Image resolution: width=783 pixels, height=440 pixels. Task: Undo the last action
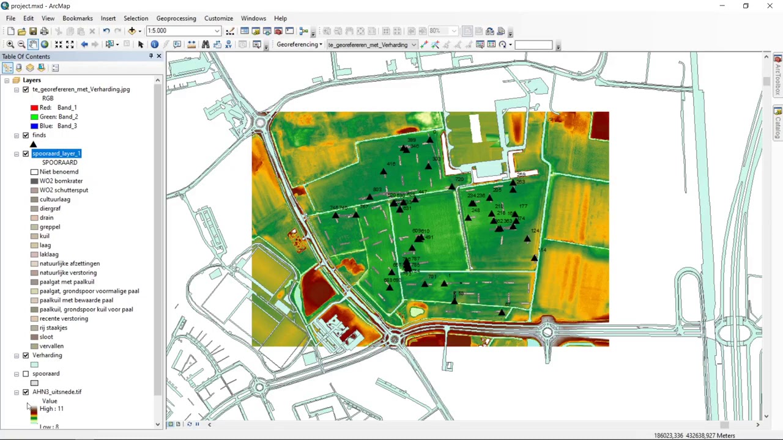pos(106,31)
